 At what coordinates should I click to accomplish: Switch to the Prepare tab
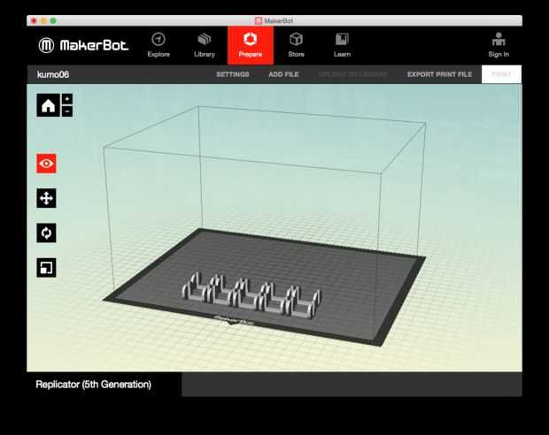251,45
